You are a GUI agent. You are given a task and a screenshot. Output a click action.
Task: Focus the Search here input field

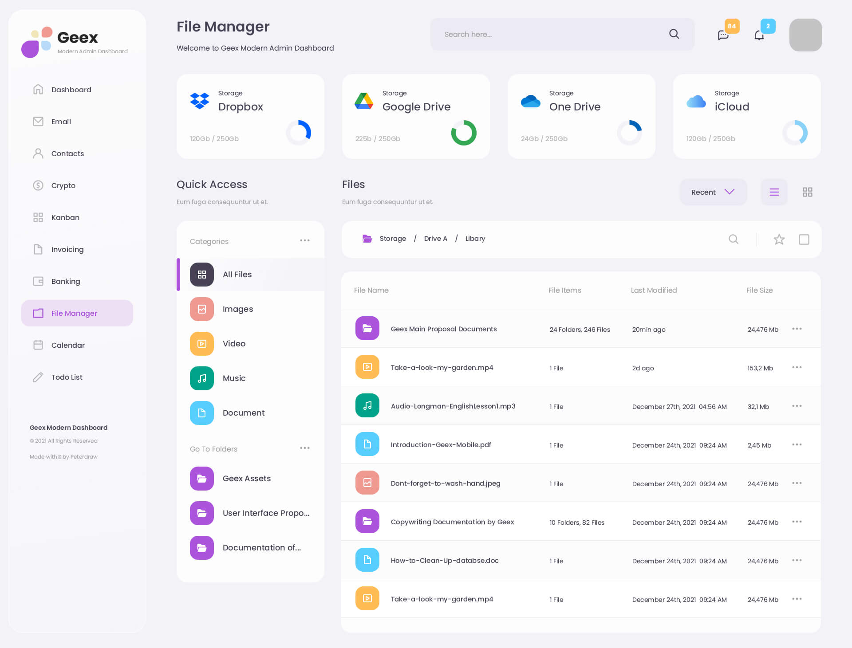[x=550, y=35]
